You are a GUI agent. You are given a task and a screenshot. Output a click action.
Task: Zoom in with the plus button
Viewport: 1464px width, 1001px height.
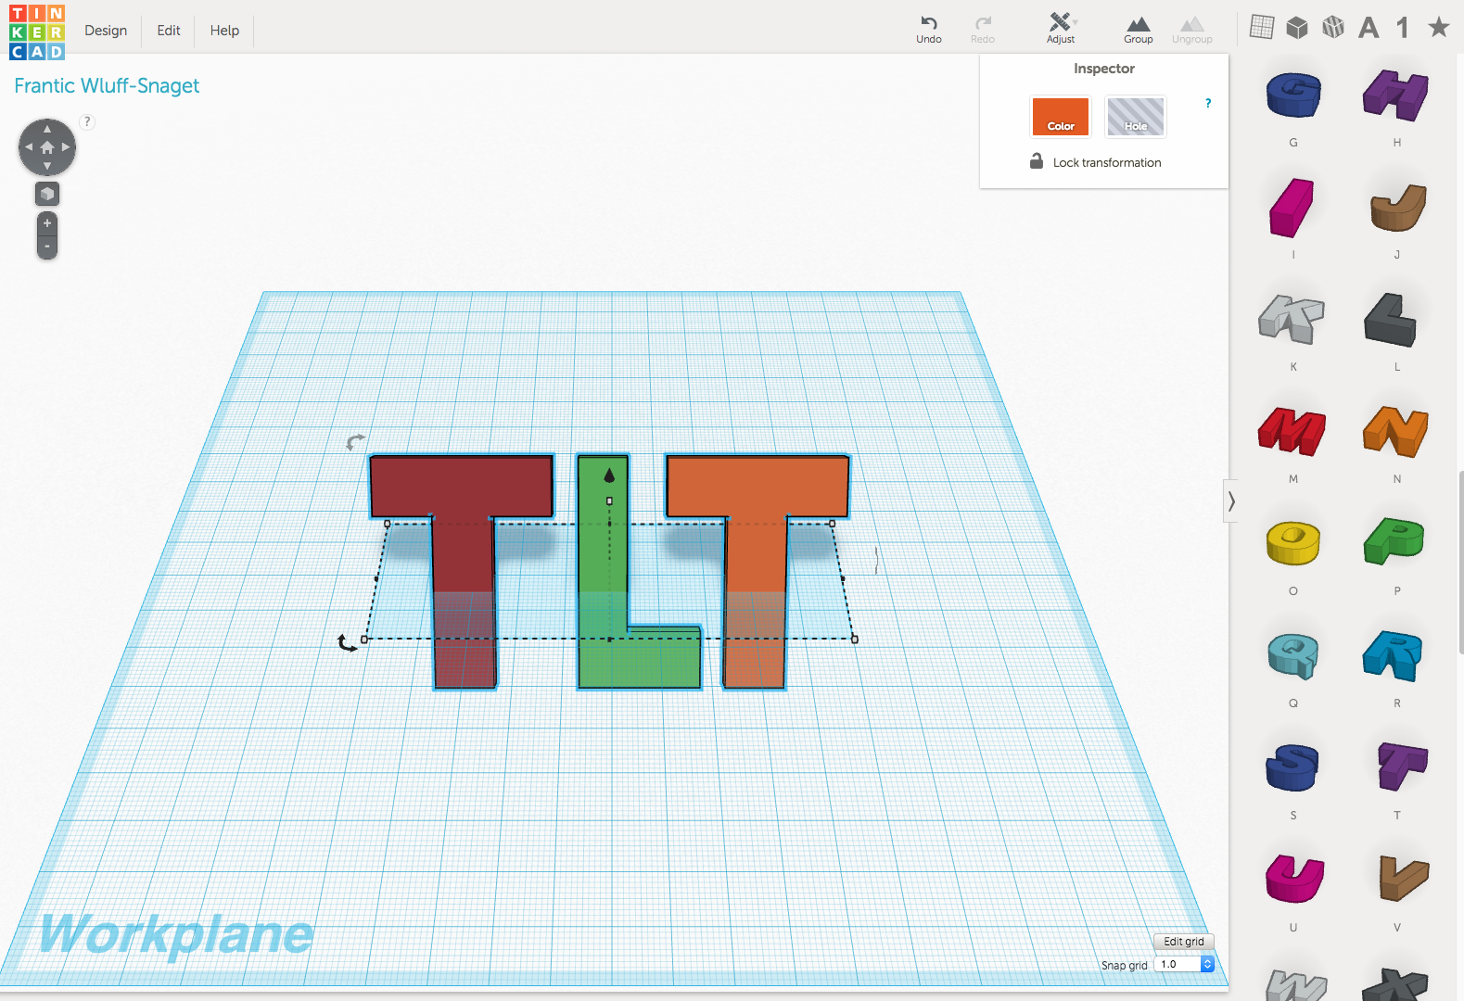47,223
